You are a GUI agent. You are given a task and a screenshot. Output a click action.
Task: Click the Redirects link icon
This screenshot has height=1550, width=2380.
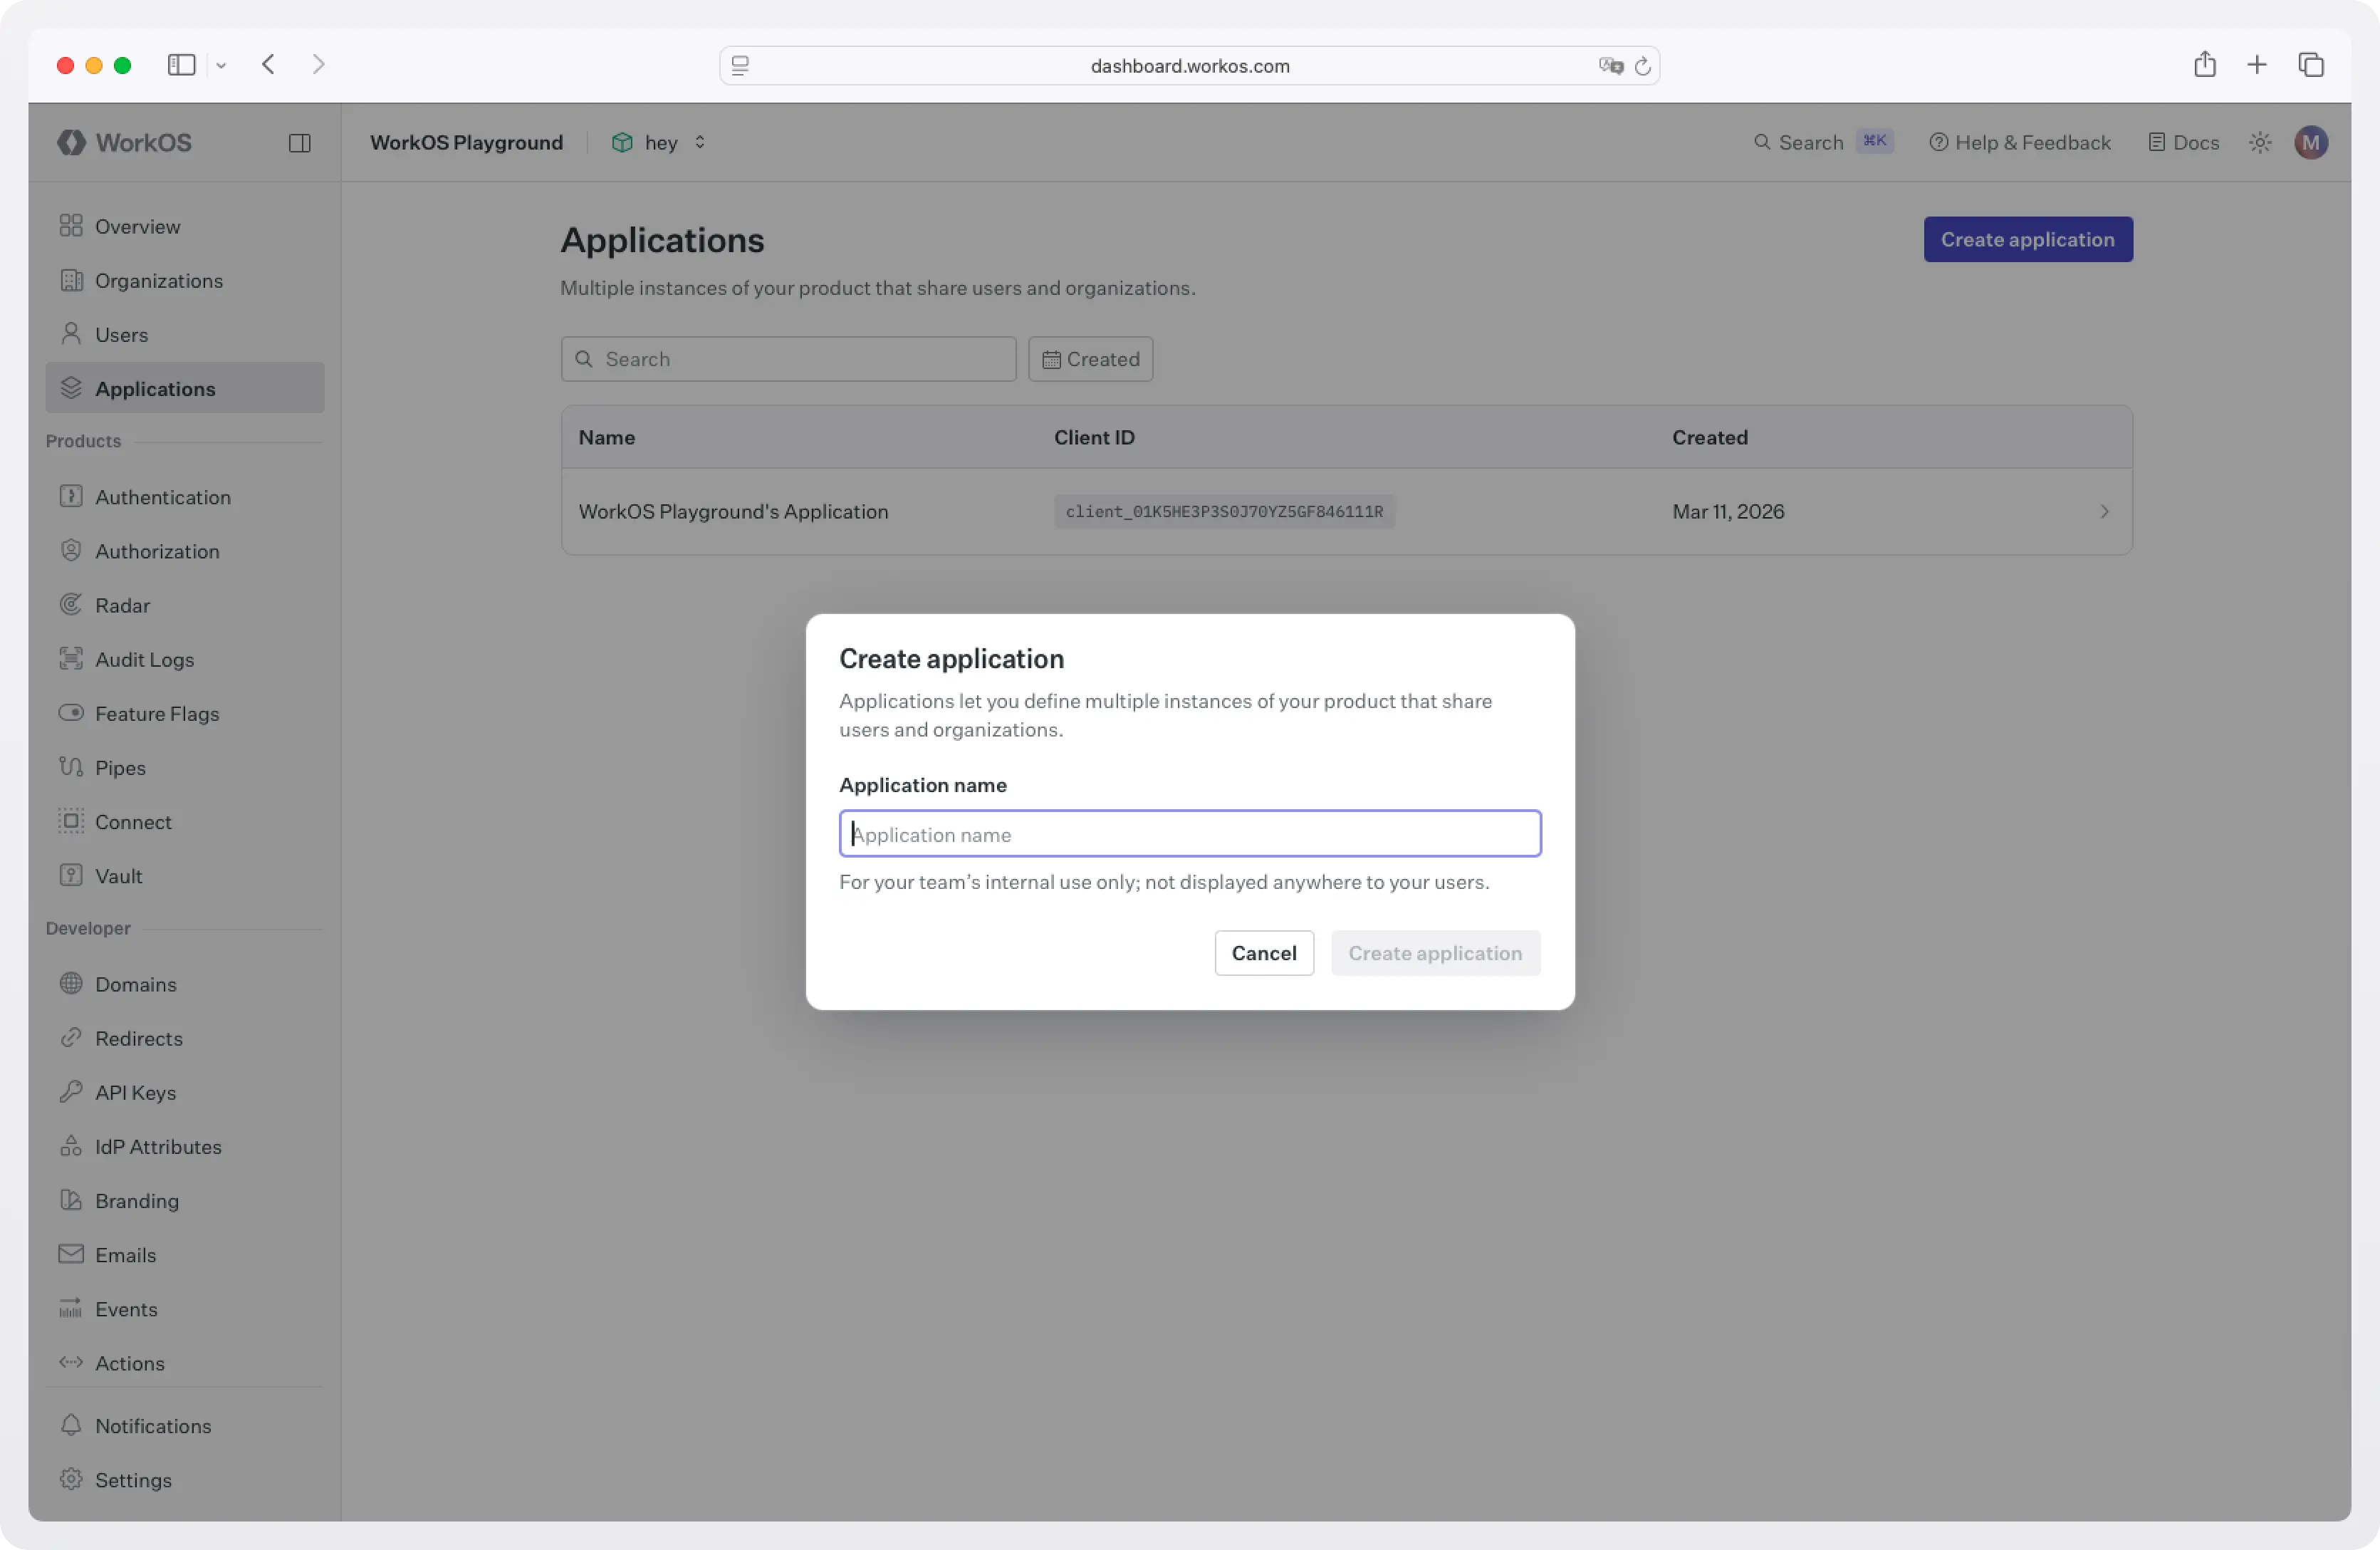coord(71,1037)
